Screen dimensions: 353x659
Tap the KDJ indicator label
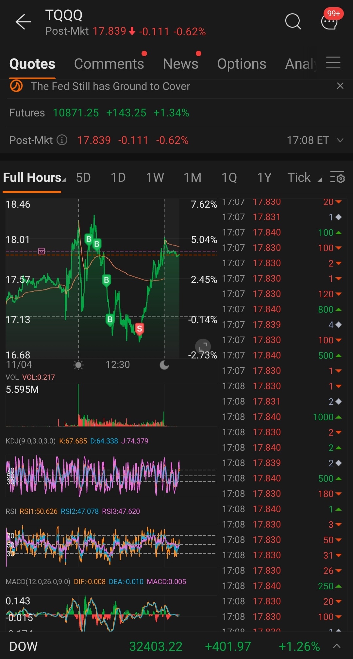[x=30, y=441]
